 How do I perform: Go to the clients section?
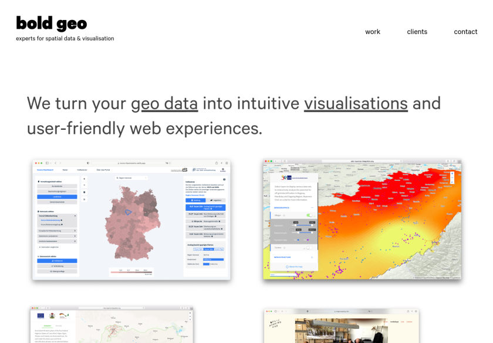[x=417, y=32]
